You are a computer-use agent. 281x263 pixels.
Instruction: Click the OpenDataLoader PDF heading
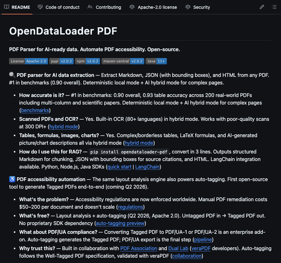63,31
